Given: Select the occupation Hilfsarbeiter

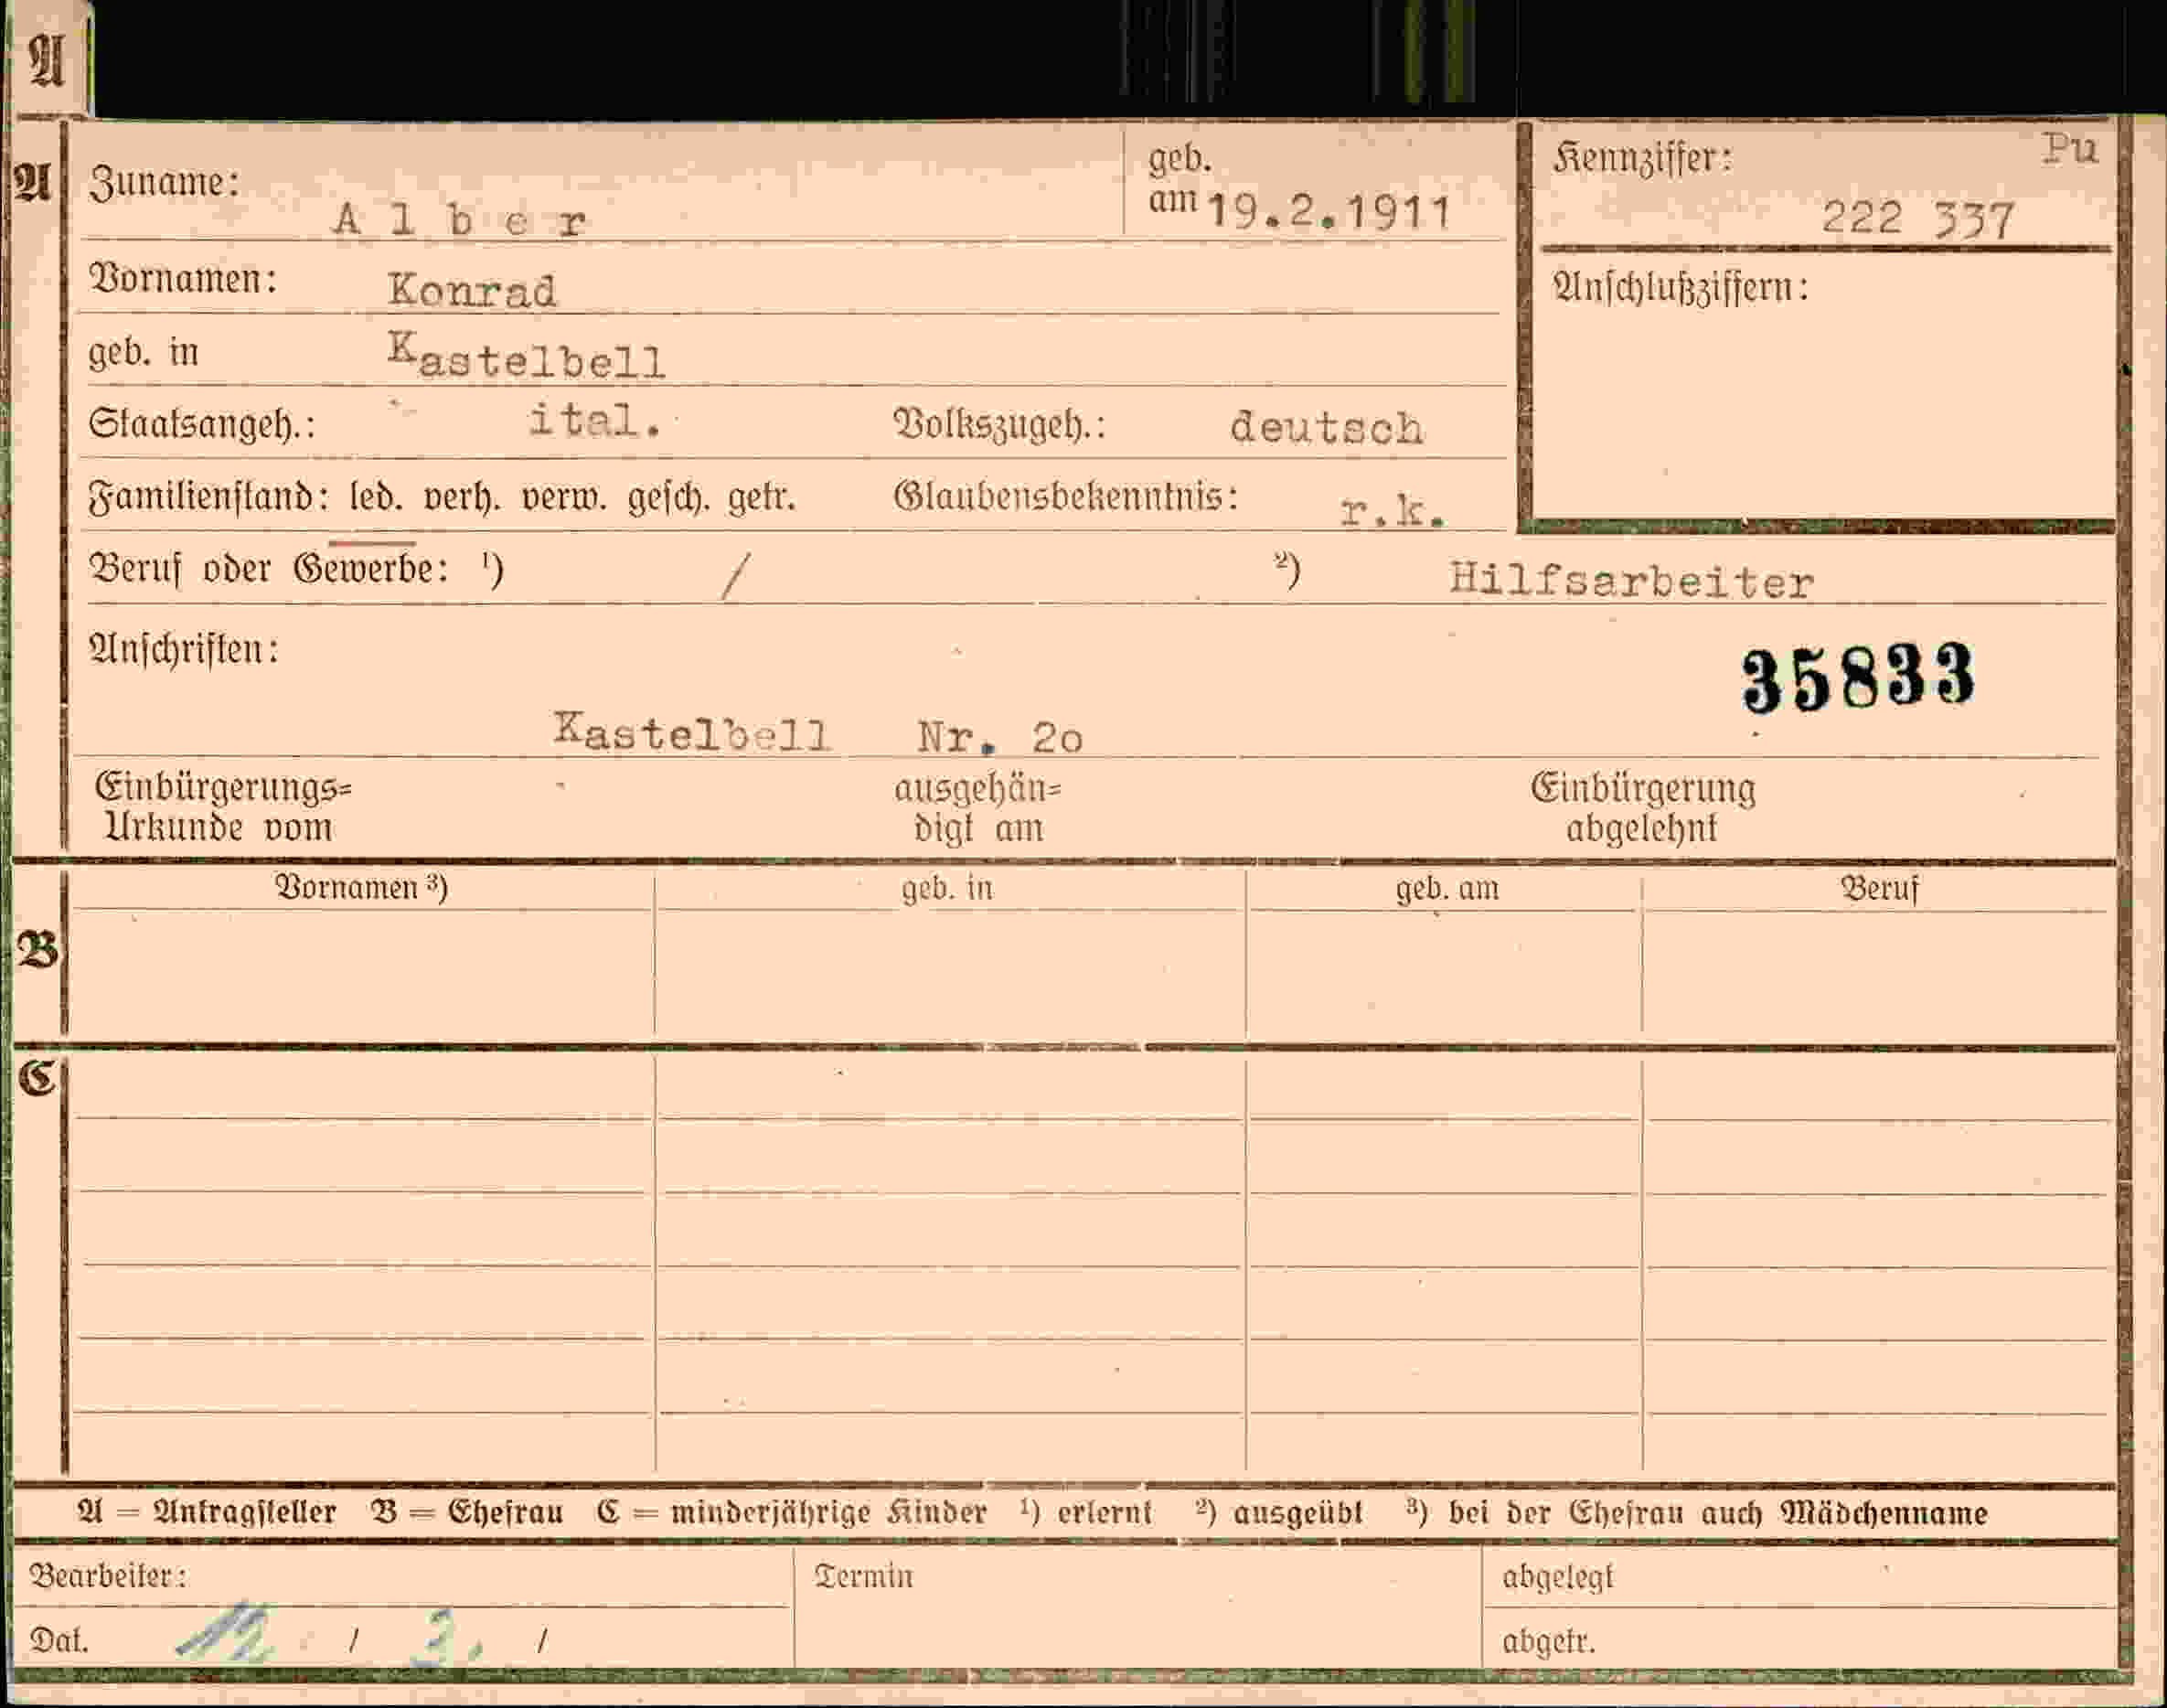Looking at the screenshot, I should tap(1631, 580).
